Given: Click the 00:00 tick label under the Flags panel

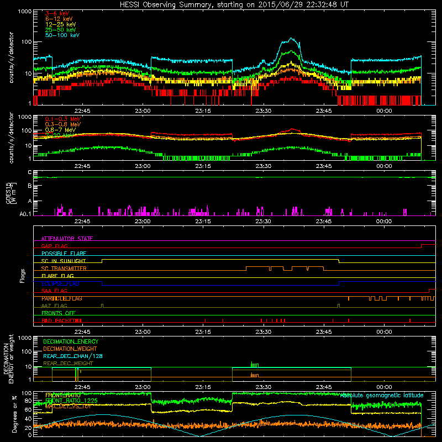Looking at the screenshot, I should click(x=384, y=332).
